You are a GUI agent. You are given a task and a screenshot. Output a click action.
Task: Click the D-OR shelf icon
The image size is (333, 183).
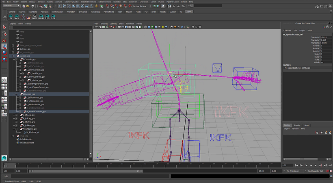(53, 17)
